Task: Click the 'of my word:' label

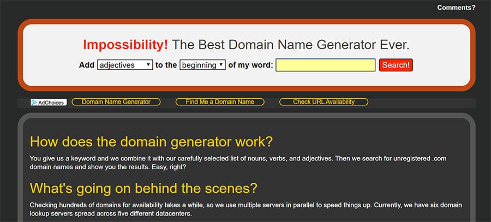Action: point(250,65)
